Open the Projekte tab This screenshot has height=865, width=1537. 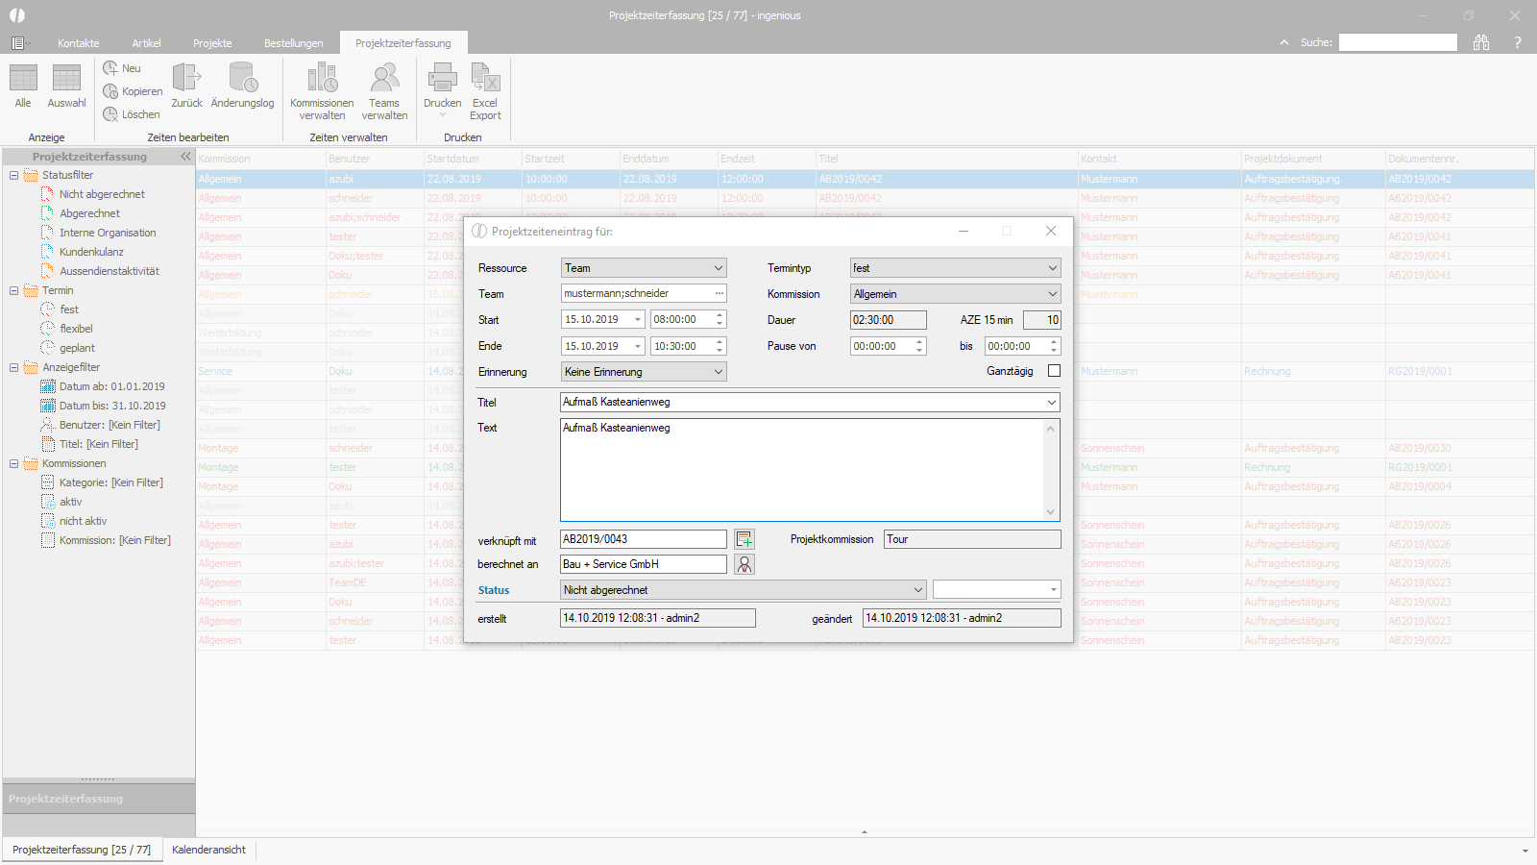point(212,43)
